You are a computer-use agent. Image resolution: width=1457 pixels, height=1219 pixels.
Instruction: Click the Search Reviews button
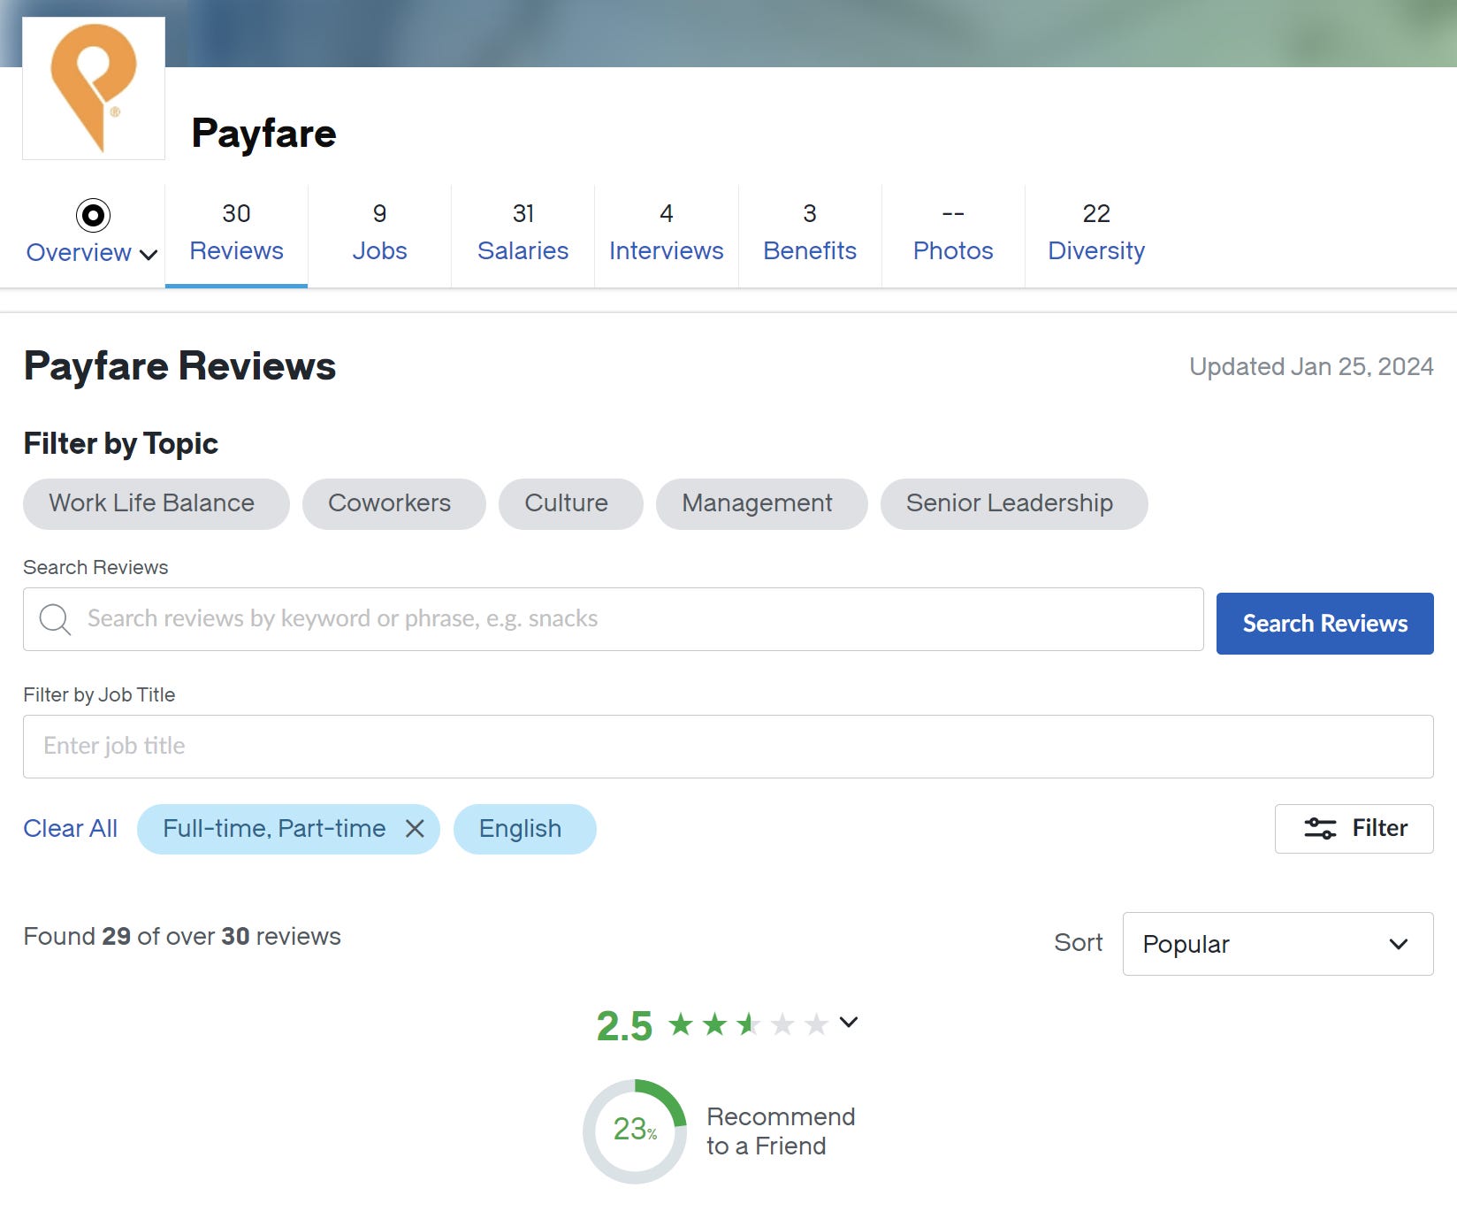point(1324,624)
